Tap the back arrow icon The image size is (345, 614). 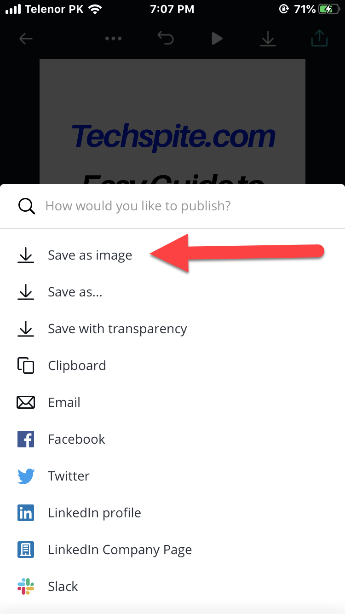pos(26,39)
